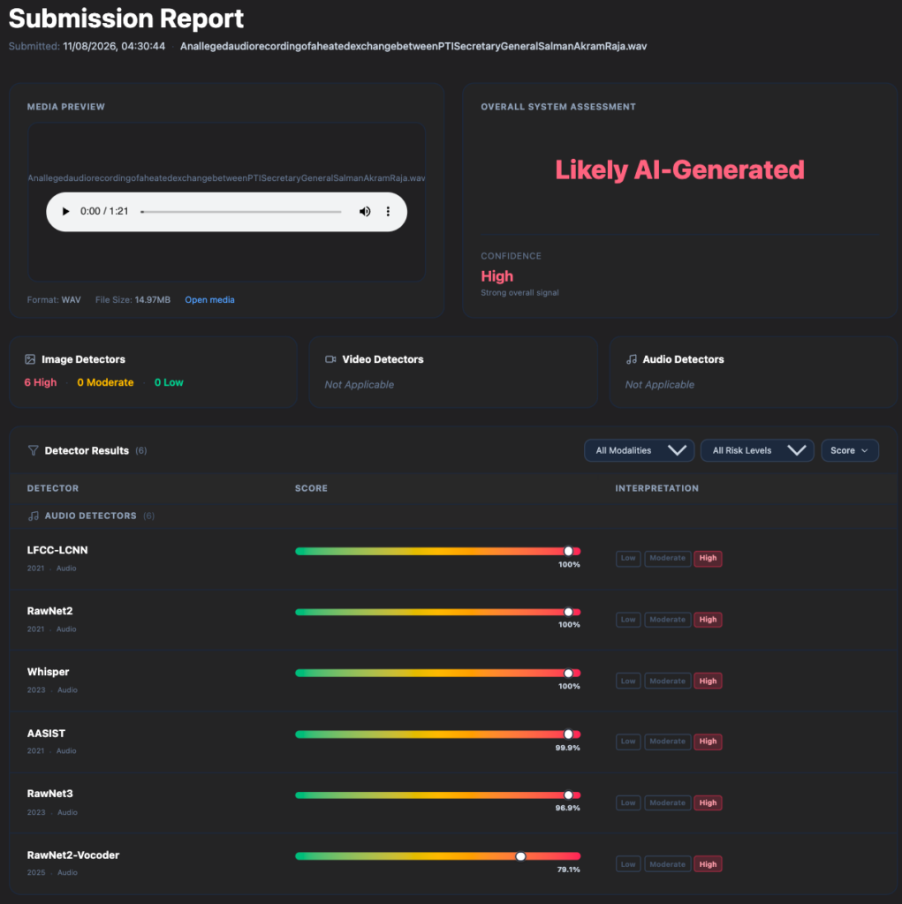The height and width of the screenshot is (904, 902).
Task: Click the Whisper detector name
Action: 48,672
